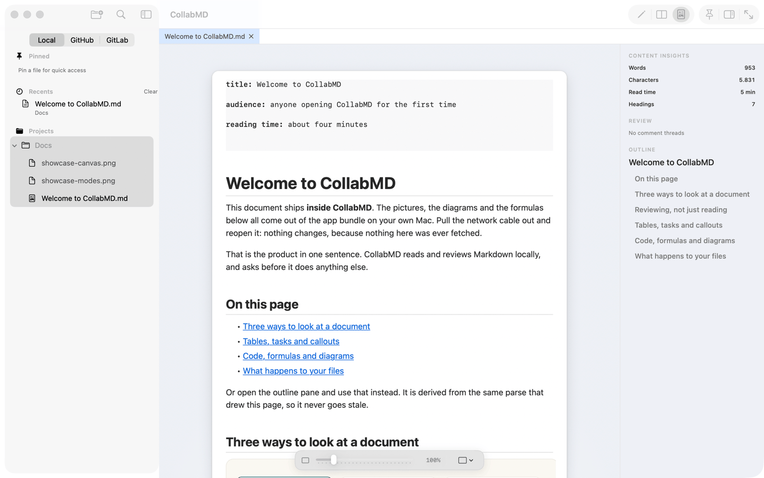
Task: Follow the What happens to your files link
Action: [293, 371]
